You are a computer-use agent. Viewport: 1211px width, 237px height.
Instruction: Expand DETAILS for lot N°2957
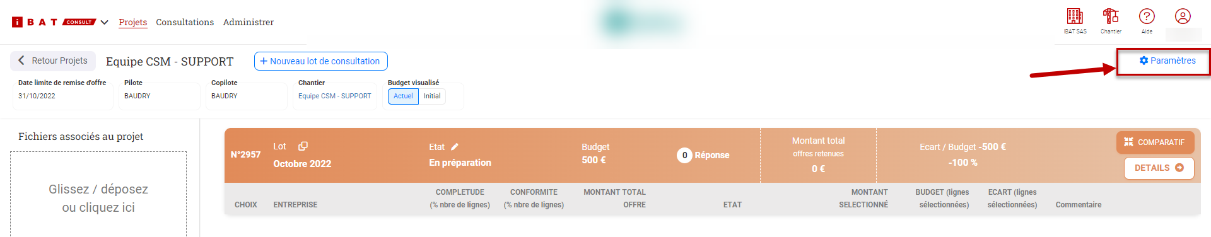coord(1159,168)
